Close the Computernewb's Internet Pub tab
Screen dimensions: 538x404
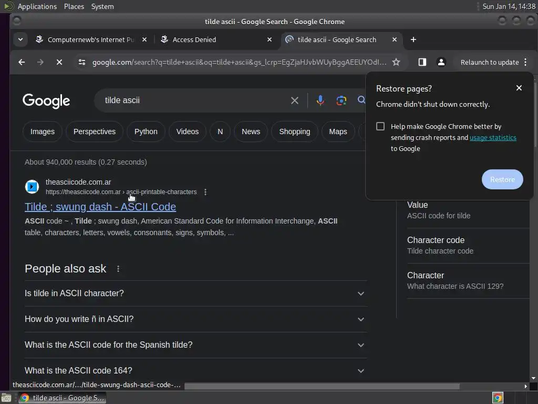click(x=144, y=39)
